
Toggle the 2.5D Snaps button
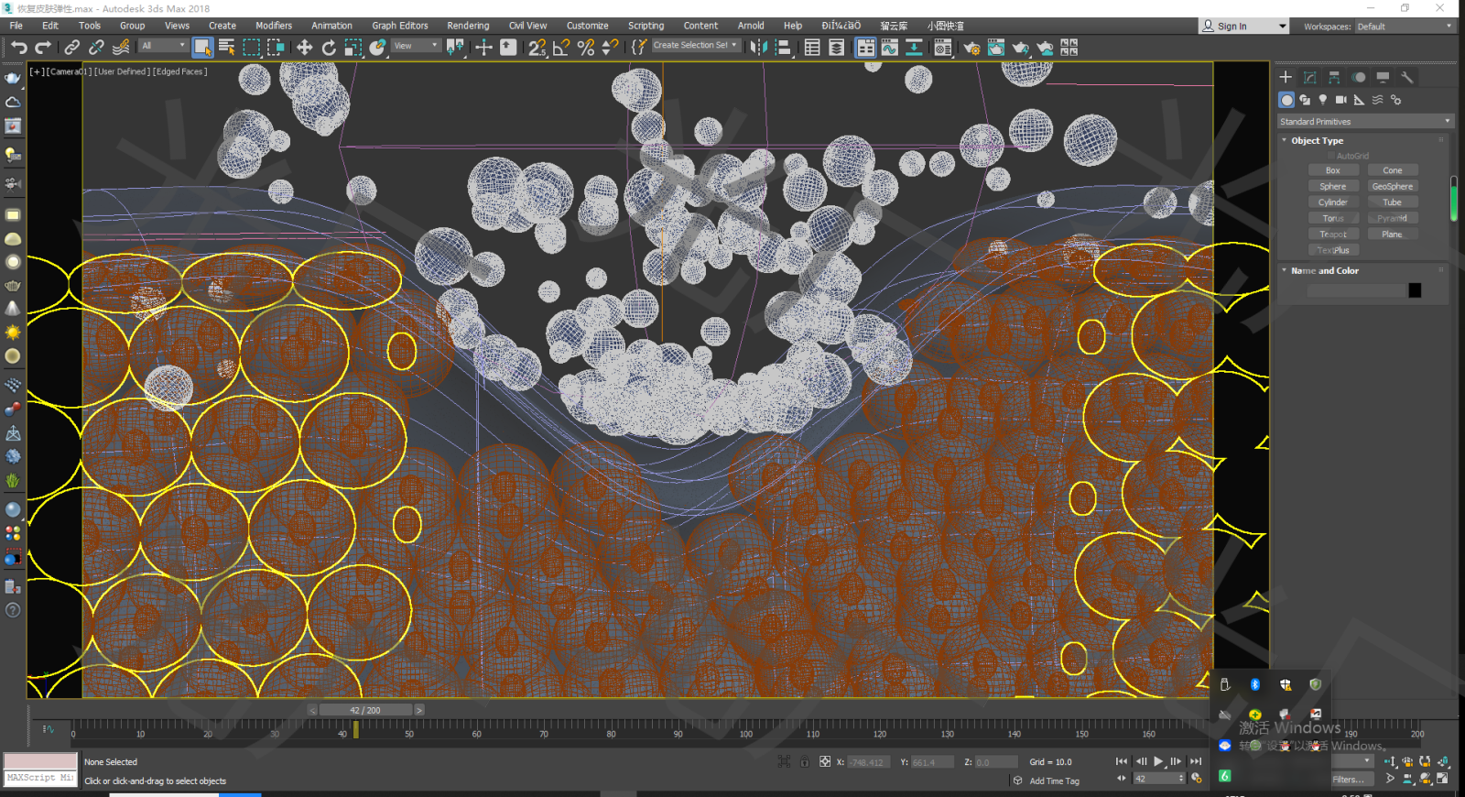pyautogui.click(x=537, y=47)
